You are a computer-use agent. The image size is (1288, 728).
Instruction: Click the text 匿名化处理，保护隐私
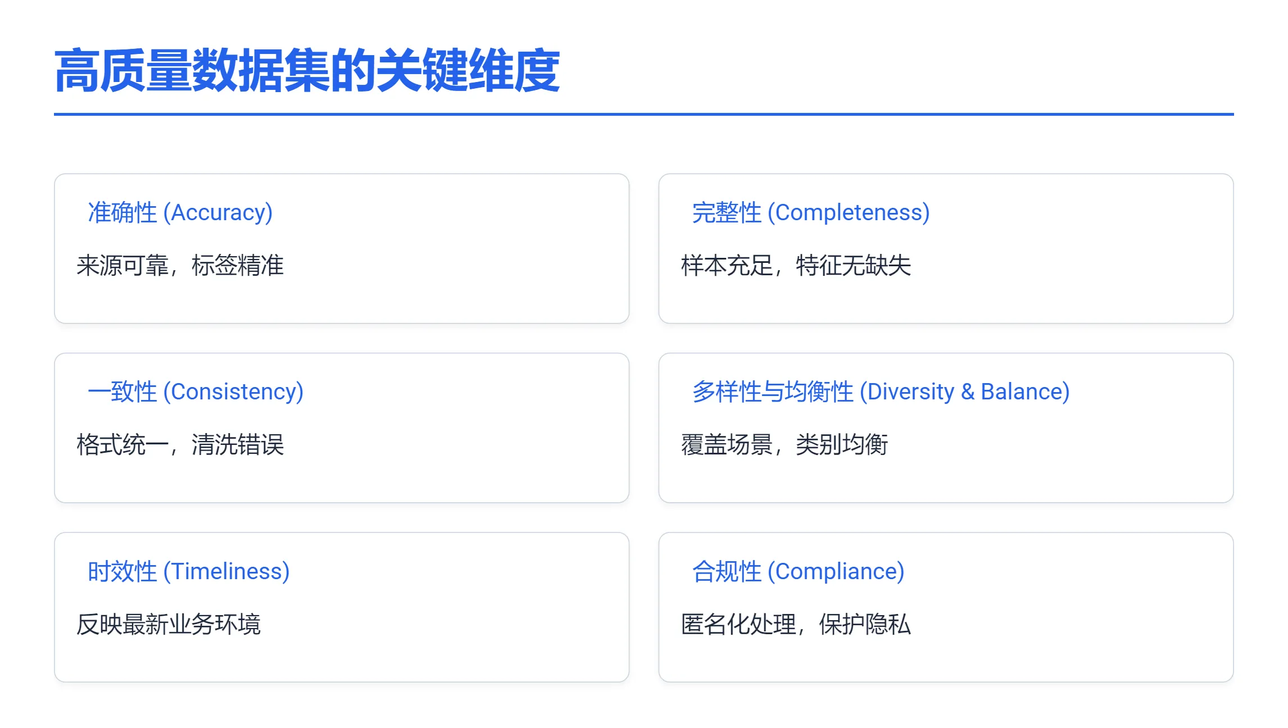(x=796, y=624)
